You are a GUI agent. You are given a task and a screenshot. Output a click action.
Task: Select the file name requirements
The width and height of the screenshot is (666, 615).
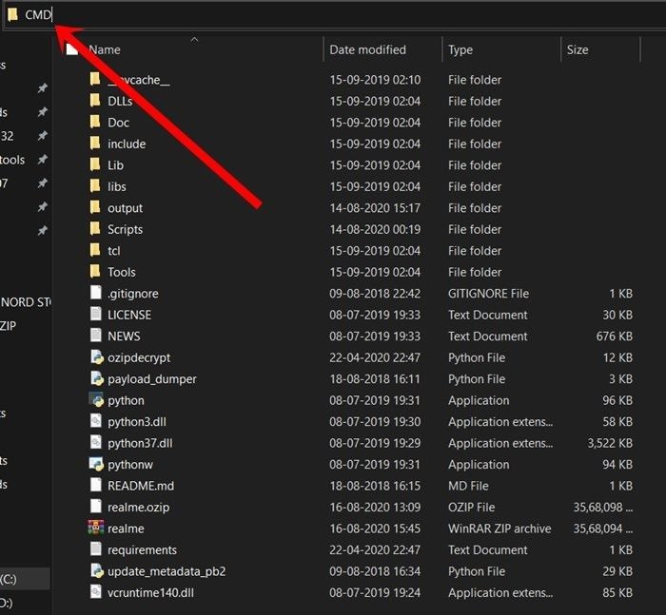[143, 550]
